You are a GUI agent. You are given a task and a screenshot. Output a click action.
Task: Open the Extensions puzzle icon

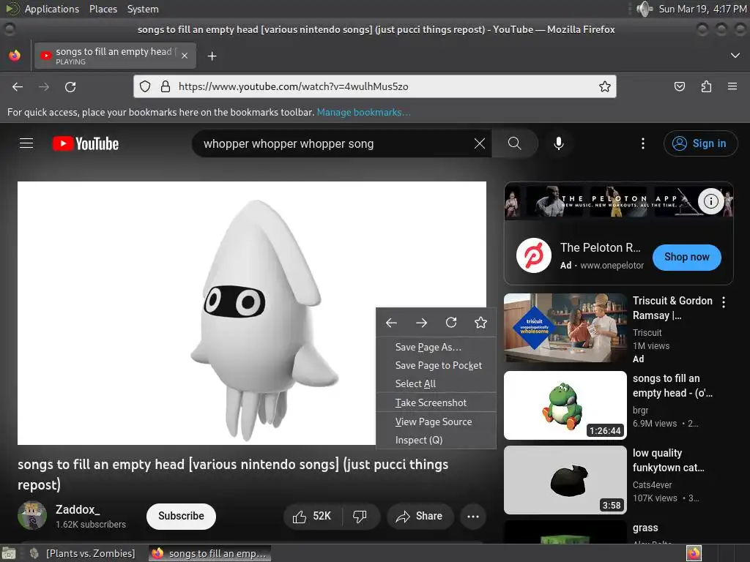pyautogui.click(x=706, y=86)
